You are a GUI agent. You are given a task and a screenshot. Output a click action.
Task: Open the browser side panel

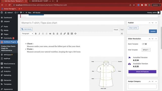click(x=146, y=5)
